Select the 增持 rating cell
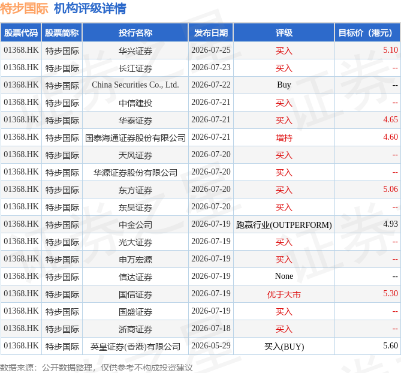This screenshot has height=373, width=401. pos(284,138)
